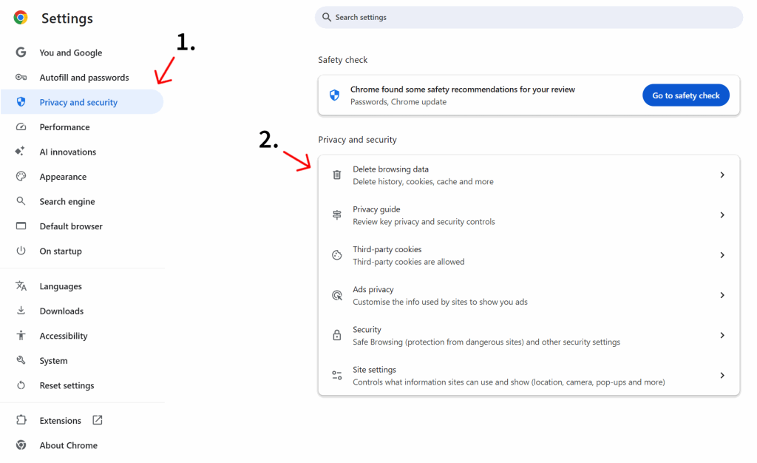The width and height of the screenshot is (757, 463).
Task: Open Site settings using its right chevron
Action: coord(722,375)
